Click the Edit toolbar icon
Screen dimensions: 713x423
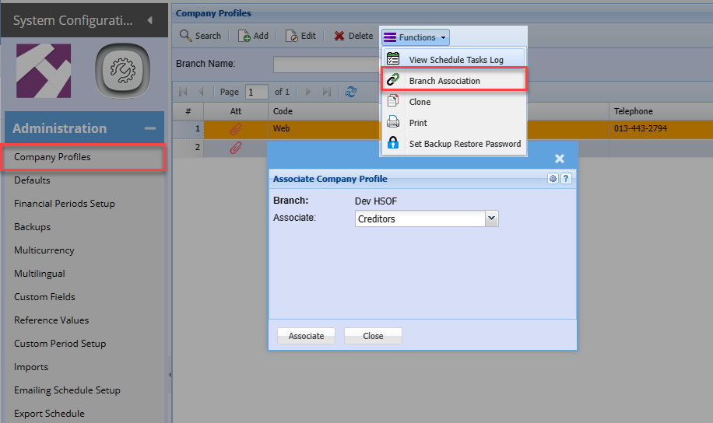coord(292,36)
